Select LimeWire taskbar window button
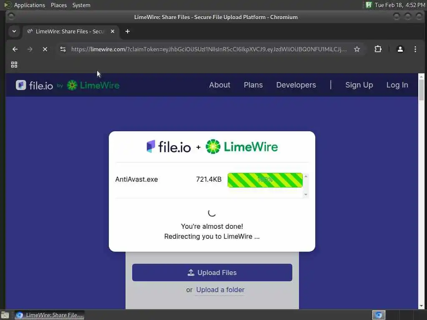Screen dimensions: 427x320 click(x=50, y=315)
